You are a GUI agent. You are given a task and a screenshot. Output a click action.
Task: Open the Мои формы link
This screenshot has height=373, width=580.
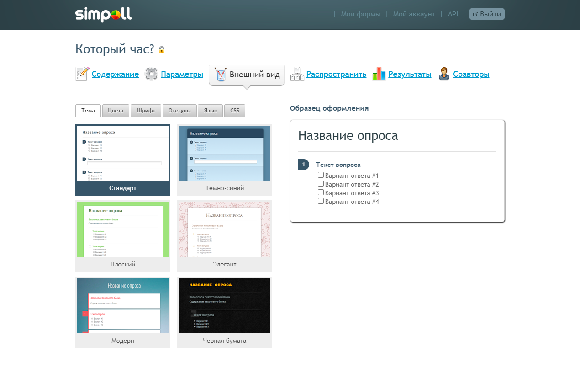[x=360, y=14]
